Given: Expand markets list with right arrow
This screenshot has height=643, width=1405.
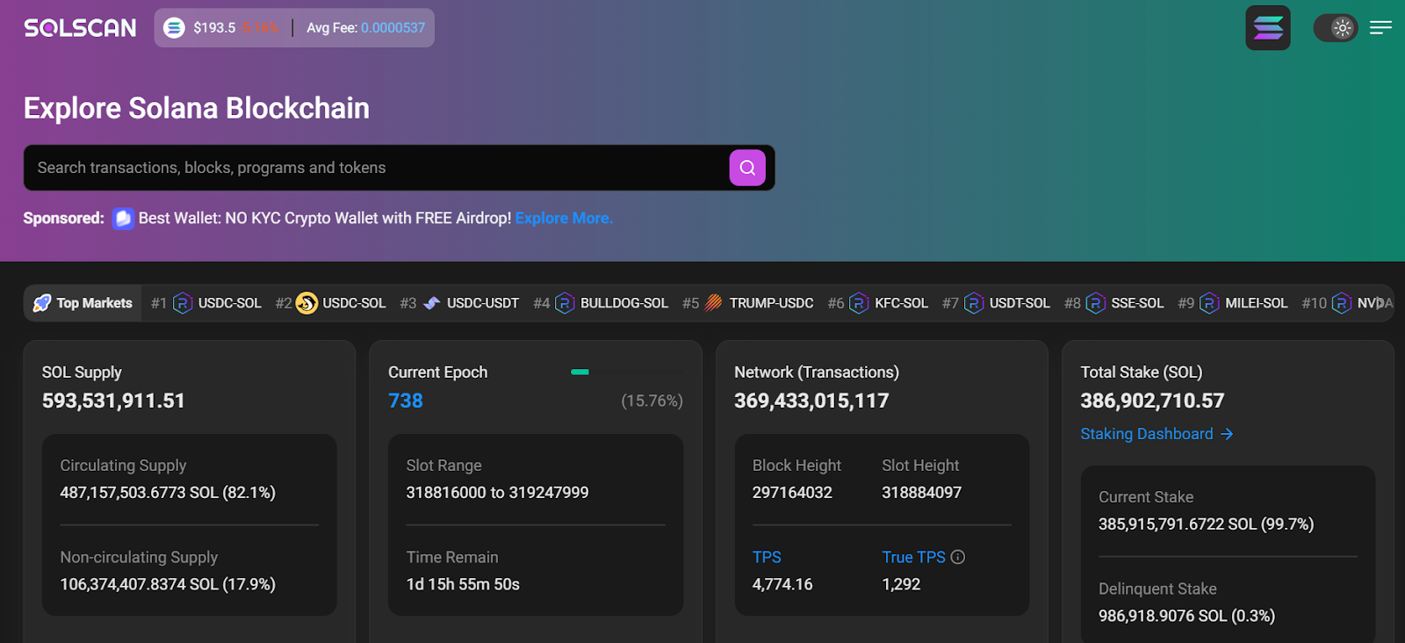Looking at the screenshot, I should pos(1381,303).
